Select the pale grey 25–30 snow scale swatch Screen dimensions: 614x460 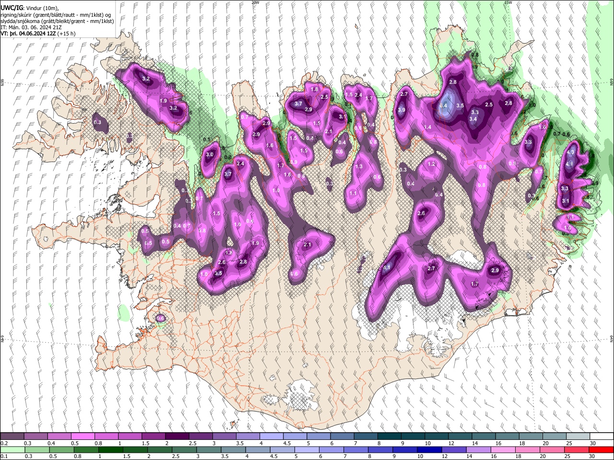click(x=578, y=436)
